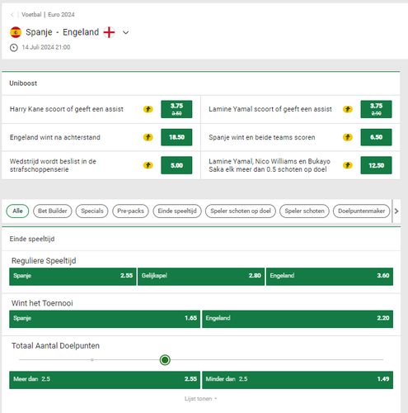Switch to Speler schoten op doel tab
The image size is (408, 413).
[x=241, y=211]
